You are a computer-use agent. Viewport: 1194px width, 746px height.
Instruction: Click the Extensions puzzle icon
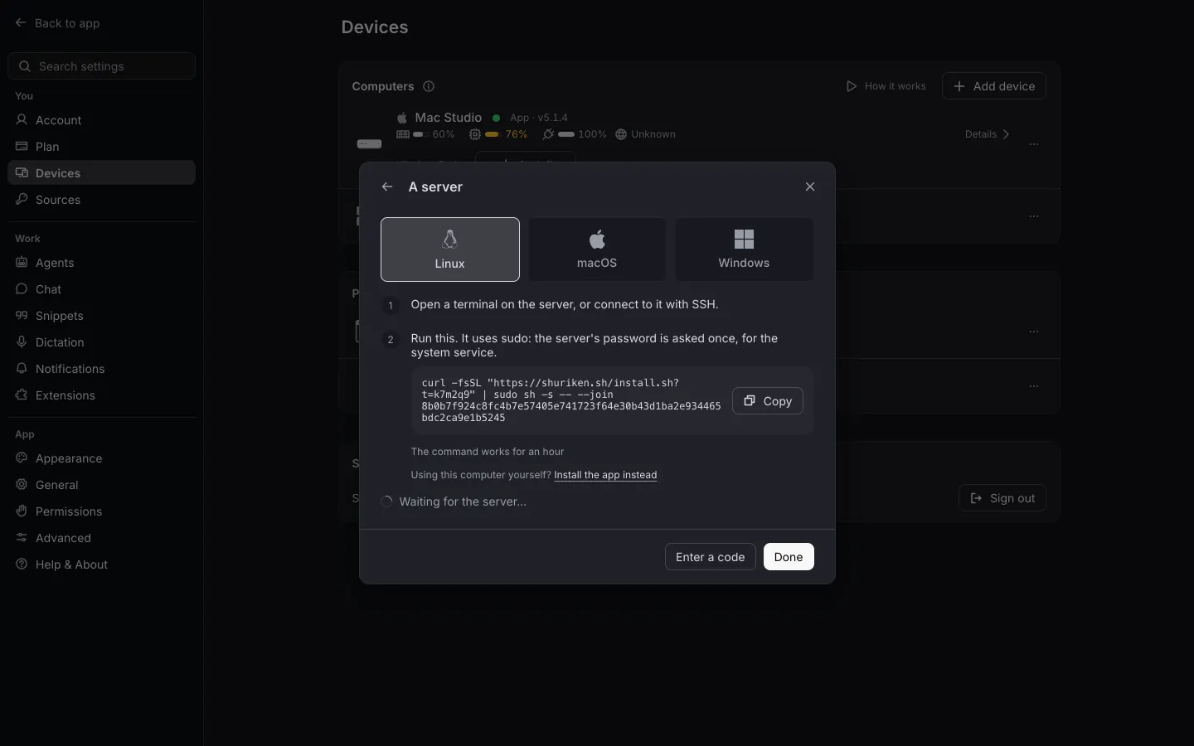pyautogui.click(x=22, y=395)
